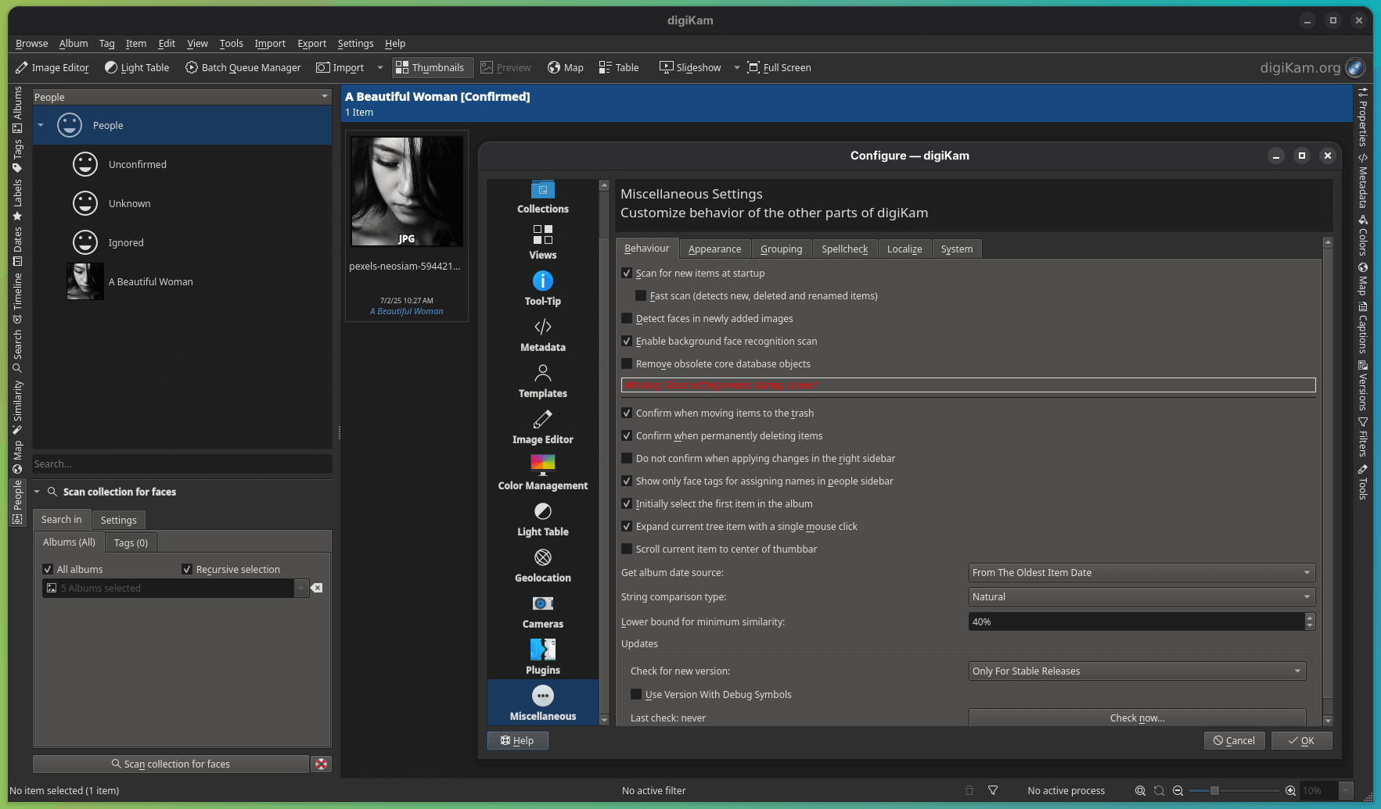Adjust the zoom slider in the status bar
Screen dimensions: 1381x809
(1214, 790)
